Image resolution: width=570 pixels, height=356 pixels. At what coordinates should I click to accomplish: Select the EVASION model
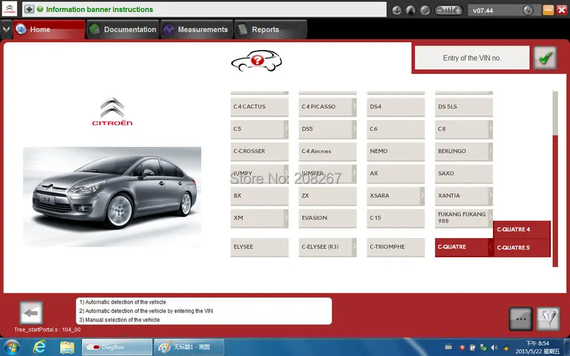(x=328, y=218)
